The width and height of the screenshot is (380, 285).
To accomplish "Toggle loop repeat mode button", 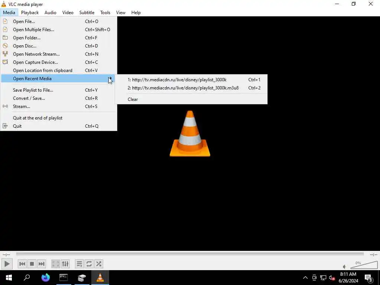I will [x=89, y=264].
